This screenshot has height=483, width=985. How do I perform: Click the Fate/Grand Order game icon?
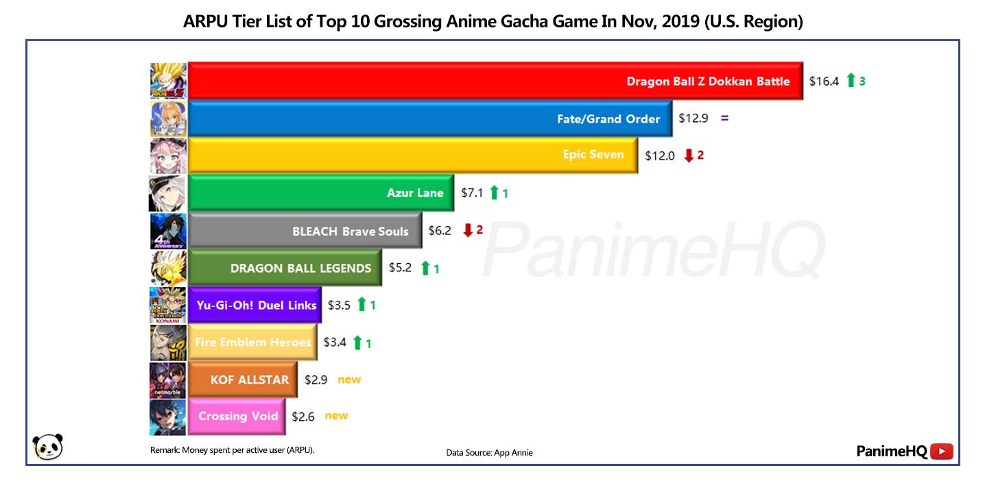click(x=168, y=119)
